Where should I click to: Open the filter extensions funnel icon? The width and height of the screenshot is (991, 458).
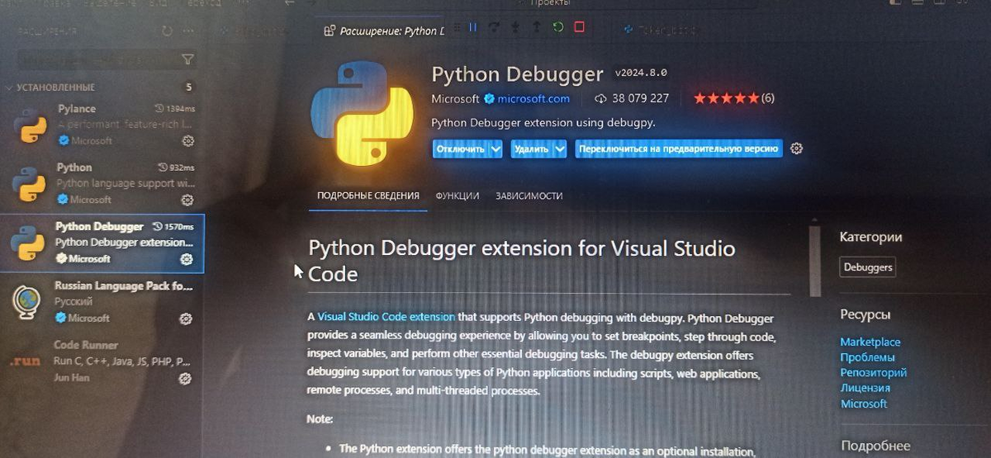187,59
